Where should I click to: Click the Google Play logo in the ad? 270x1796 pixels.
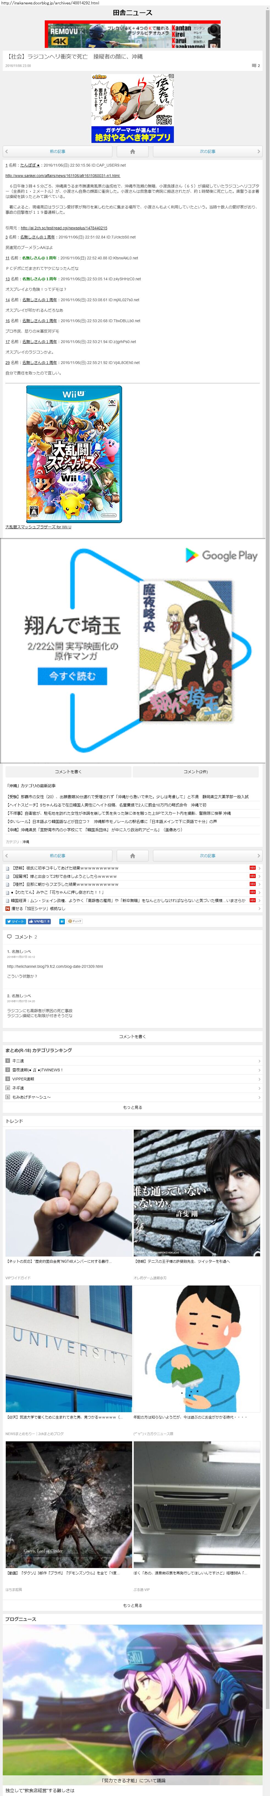(221, 555)
